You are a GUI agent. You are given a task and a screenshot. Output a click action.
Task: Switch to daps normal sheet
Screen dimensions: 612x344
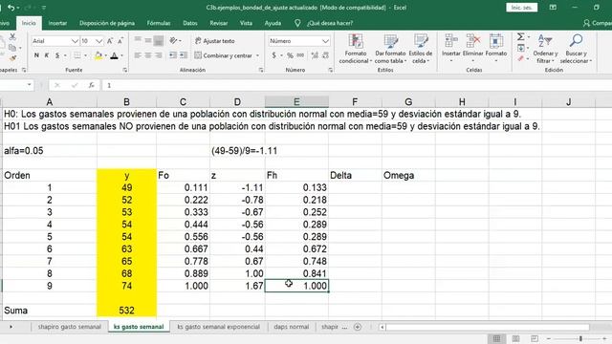click(291, 327)
